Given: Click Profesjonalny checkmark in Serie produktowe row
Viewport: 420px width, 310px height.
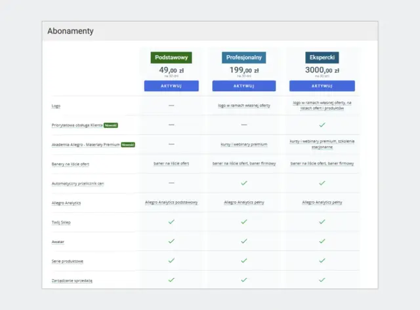Looking at the screenshot, I should click(x=244, y=260).
